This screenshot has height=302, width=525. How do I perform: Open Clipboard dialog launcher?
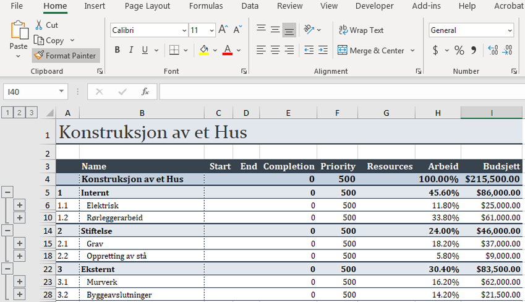click(100, 71)
